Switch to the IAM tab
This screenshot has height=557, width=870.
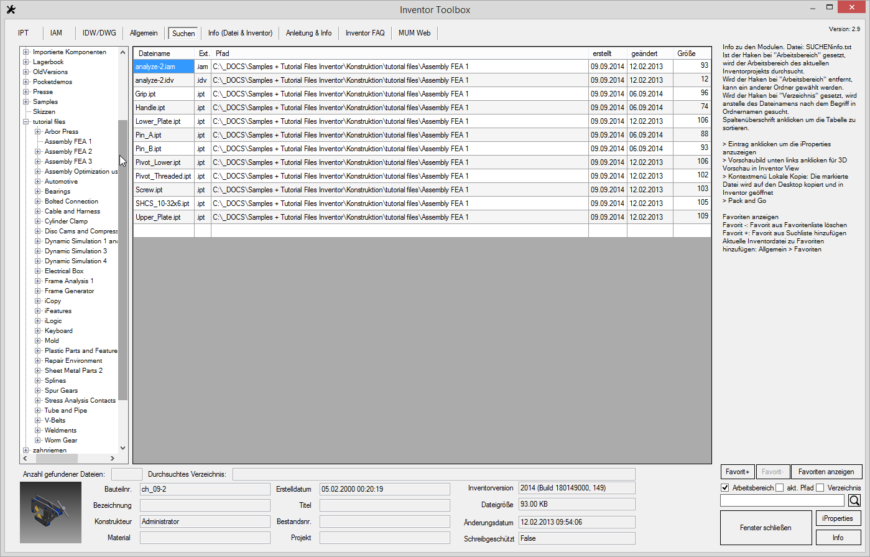pyautogui.click(x=56, y=33)
